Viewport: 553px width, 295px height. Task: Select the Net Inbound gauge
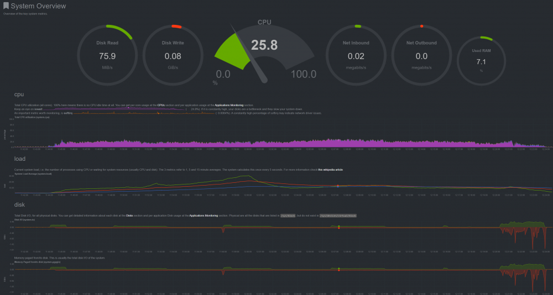pos(356,55)
